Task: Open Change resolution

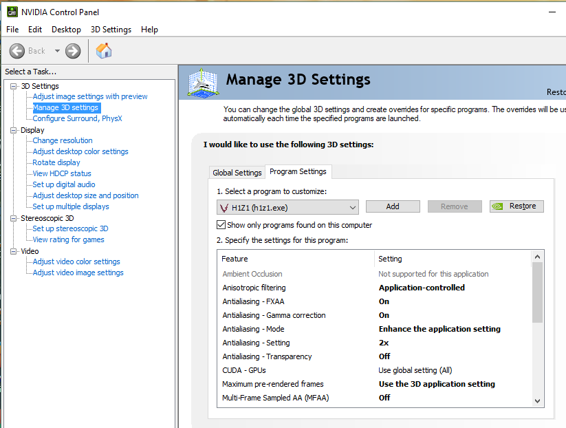Action: point(63,140)
